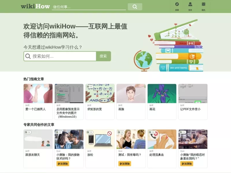Click the expert badge on the crush quiz card

pos(183,132)
